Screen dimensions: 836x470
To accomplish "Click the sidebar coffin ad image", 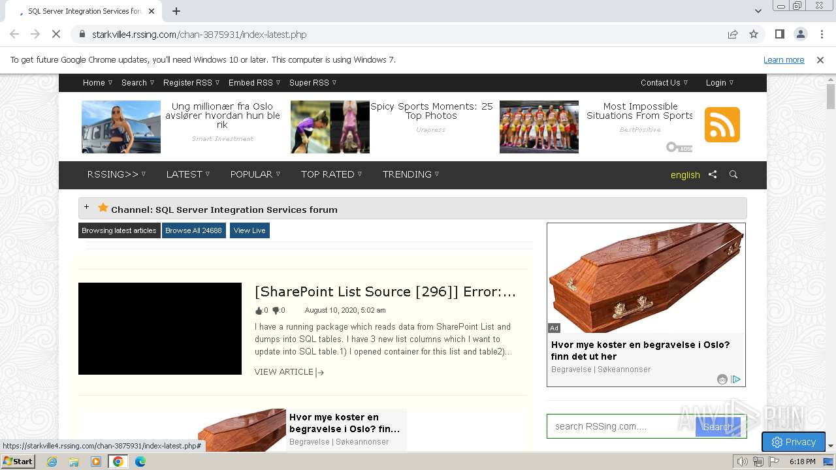I will click(646, 278).
